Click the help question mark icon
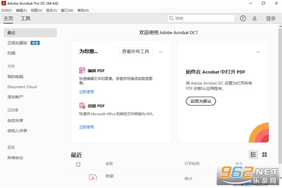 click(x=243, y=18)
